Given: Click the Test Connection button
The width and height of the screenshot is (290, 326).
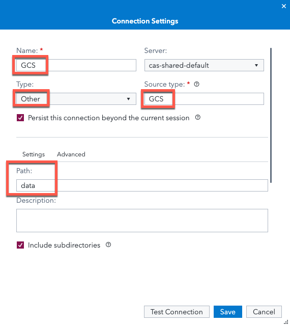Looking at the screenshot, I should click(177, 312).
